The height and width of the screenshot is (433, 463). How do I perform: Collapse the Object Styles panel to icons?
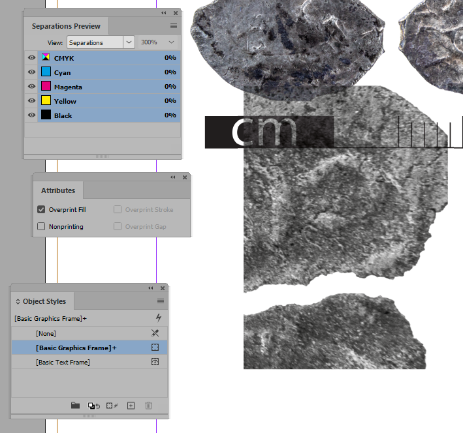(151, 288)
